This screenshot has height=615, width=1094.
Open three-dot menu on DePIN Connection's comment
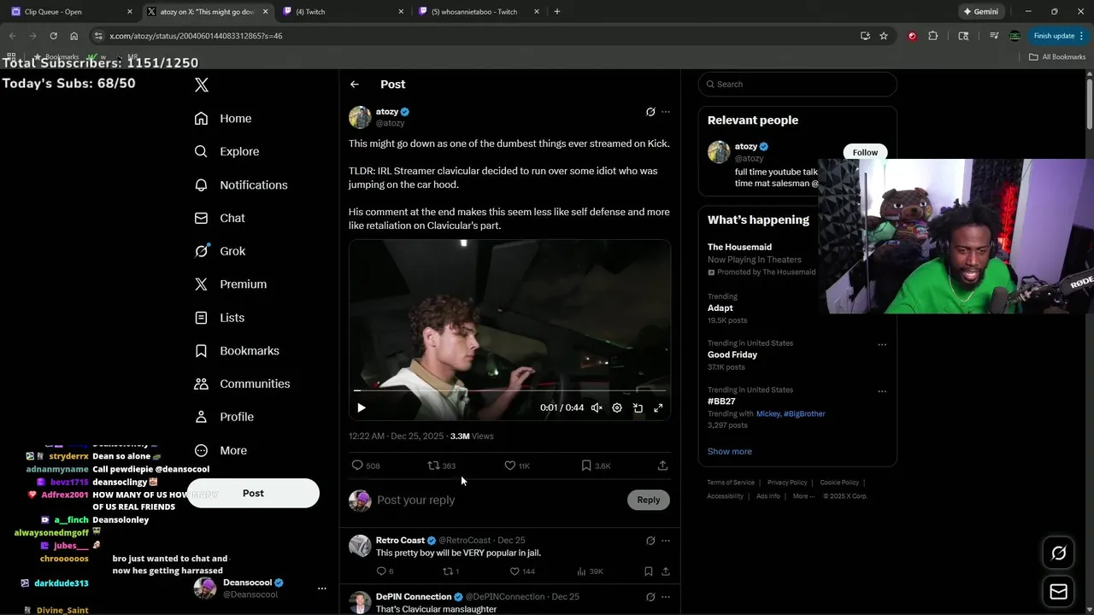[x=666, y=597]
